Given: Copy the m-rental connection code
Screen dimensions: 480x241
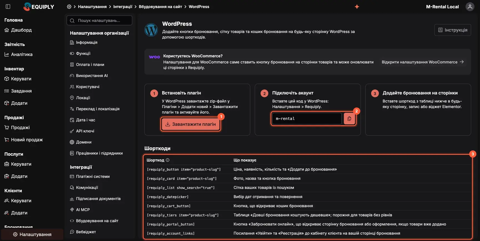Looking at the screenshot, I should (349, 119).
